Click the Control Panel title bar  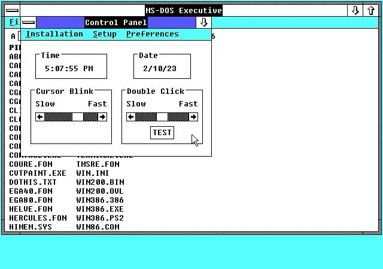pyautogui.click(x=116, y=23)
